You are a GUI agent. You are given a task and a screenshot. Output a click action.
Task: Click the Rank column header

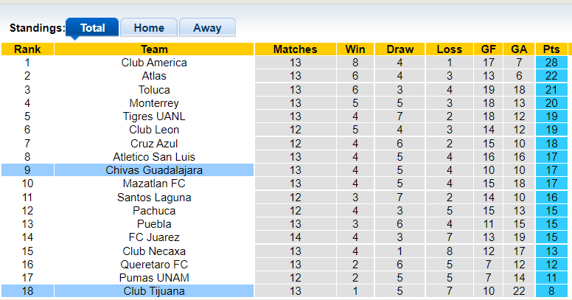(27, 49)
